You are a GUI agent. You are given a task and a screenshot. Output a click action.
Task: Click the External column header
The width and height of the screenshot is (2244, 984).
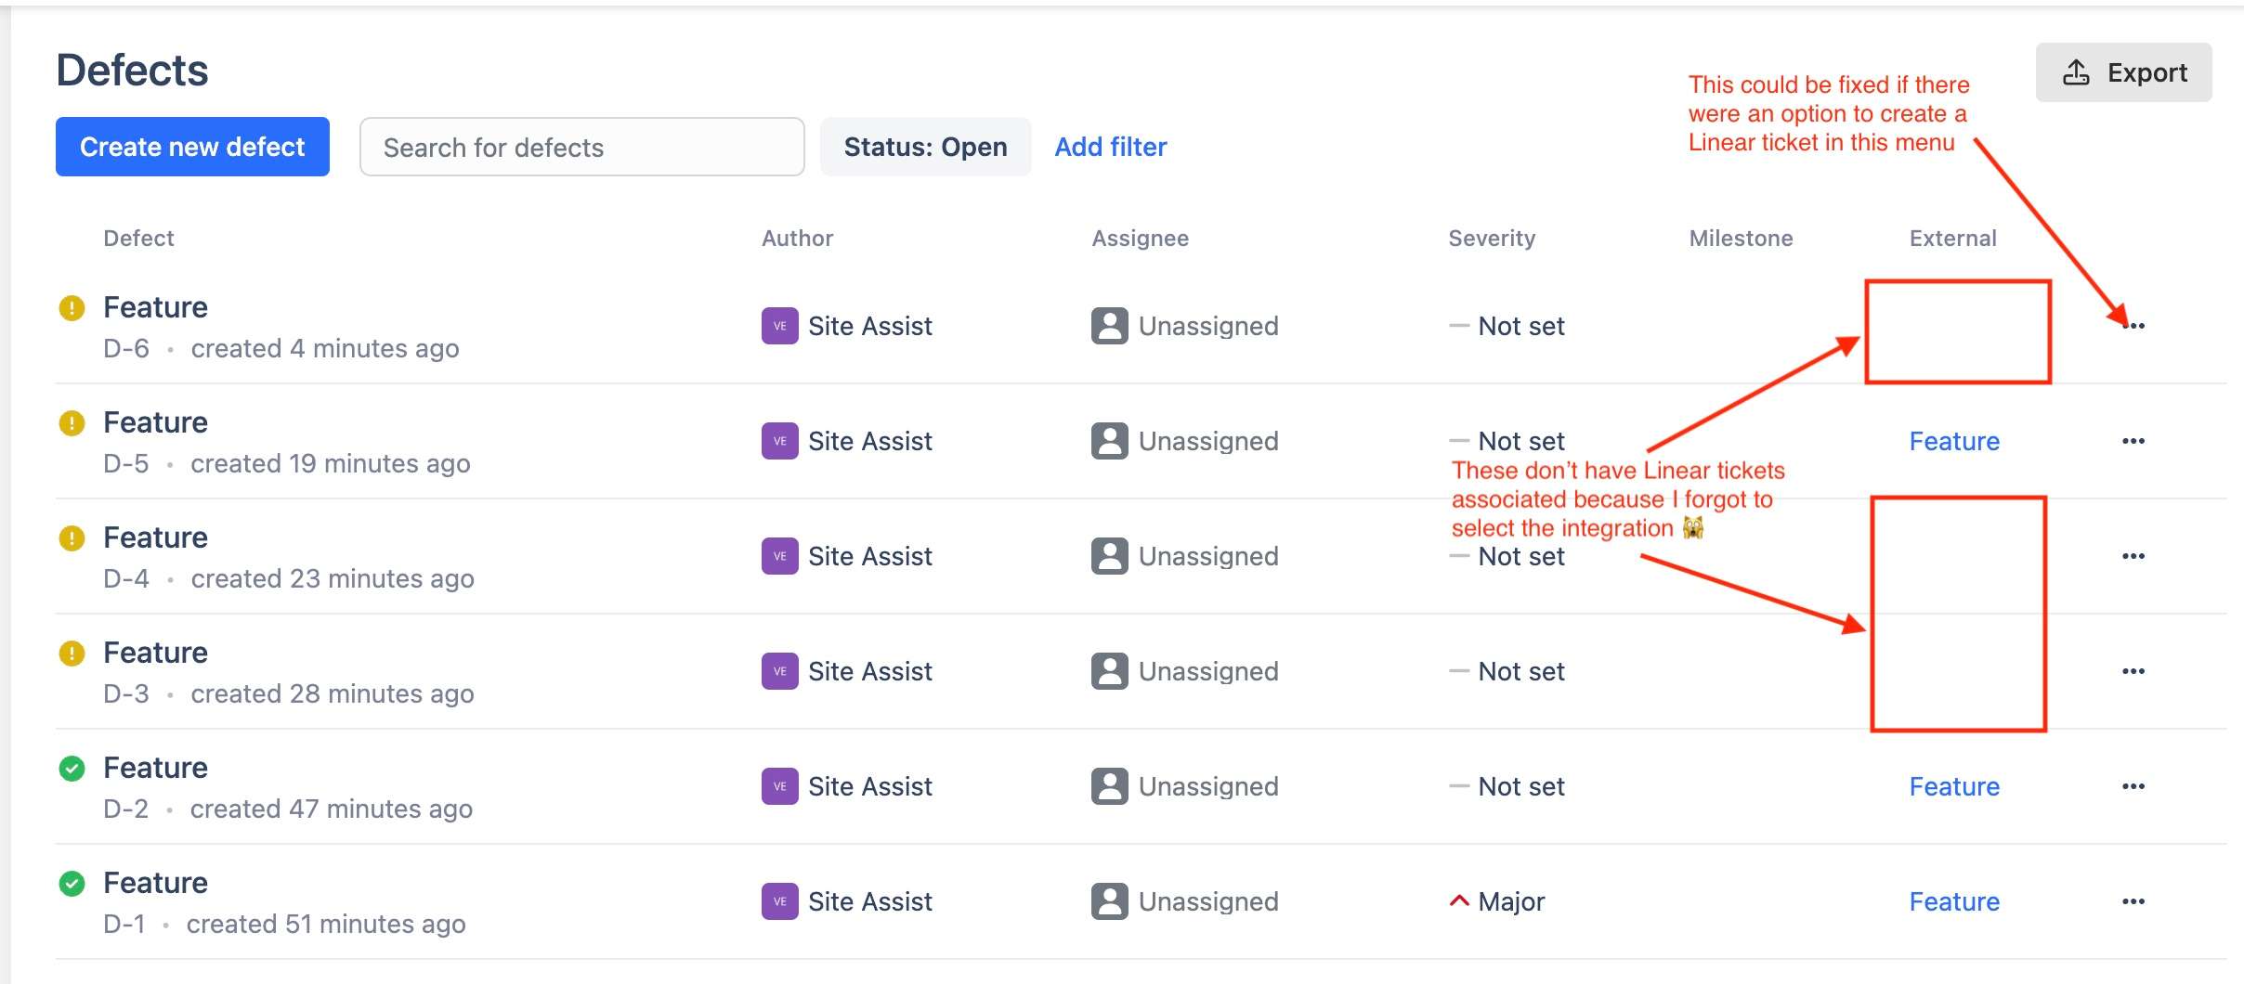point(1952,239)
